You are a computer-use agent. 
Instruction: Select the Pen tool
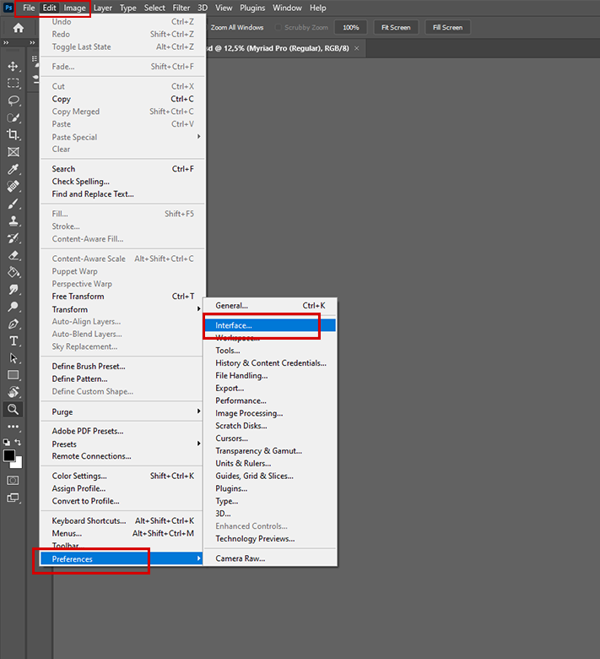pyautogui.click(x=13, y=324)
